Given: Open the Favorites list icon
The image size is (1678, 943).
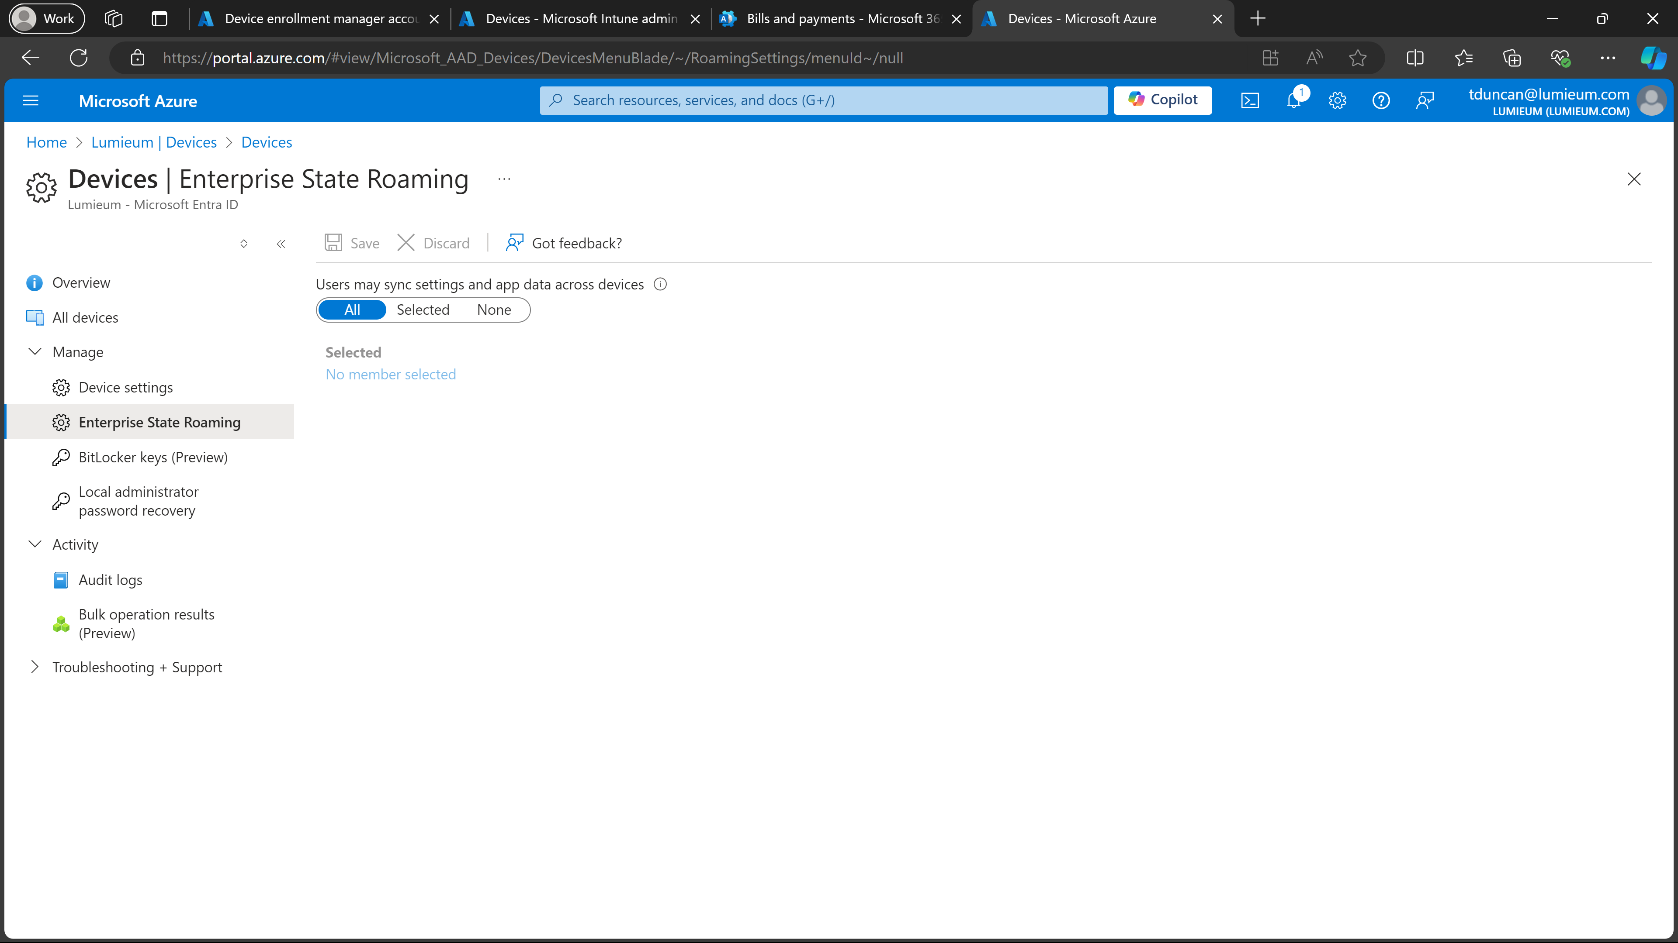Looking at the screenshot, I should [1463, 58].
